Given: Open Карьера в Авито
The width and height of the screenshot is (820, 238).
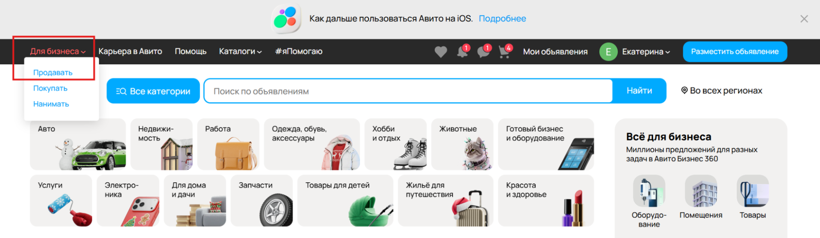Looking at the screenshot, I should [130, 51].
